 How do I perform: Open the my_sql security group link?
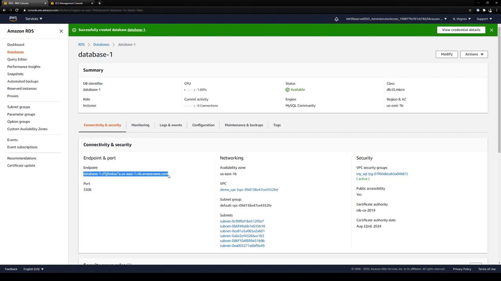point(382,174)
